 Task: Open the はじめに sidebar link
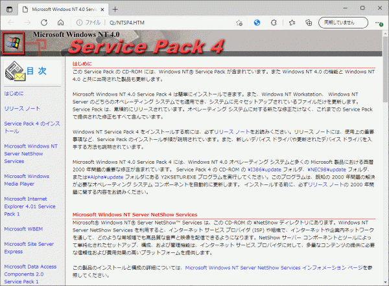click(x=14, y=94)
